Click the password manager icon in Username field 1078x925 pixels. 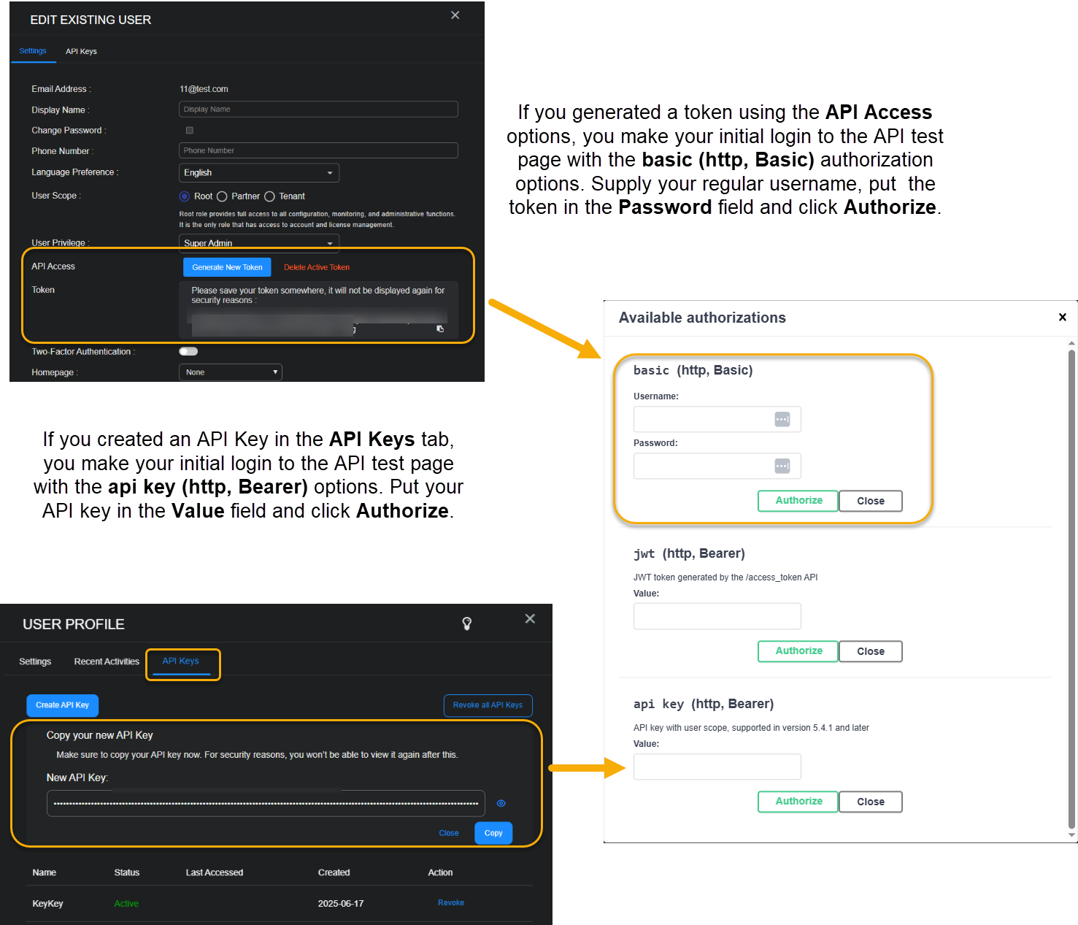782,419
